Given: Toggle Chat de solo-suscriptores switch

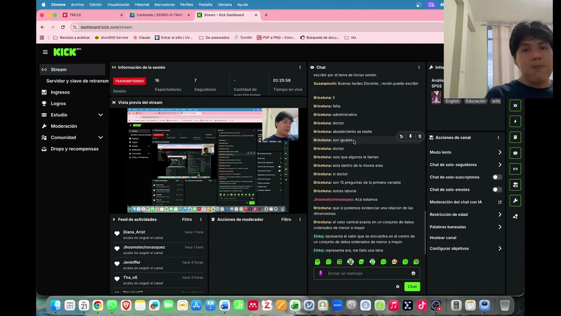Looking at the screenshot, I should tap(497, 177).
